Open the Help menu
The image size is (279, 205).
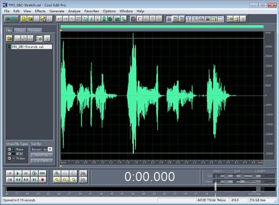[140, 11]
